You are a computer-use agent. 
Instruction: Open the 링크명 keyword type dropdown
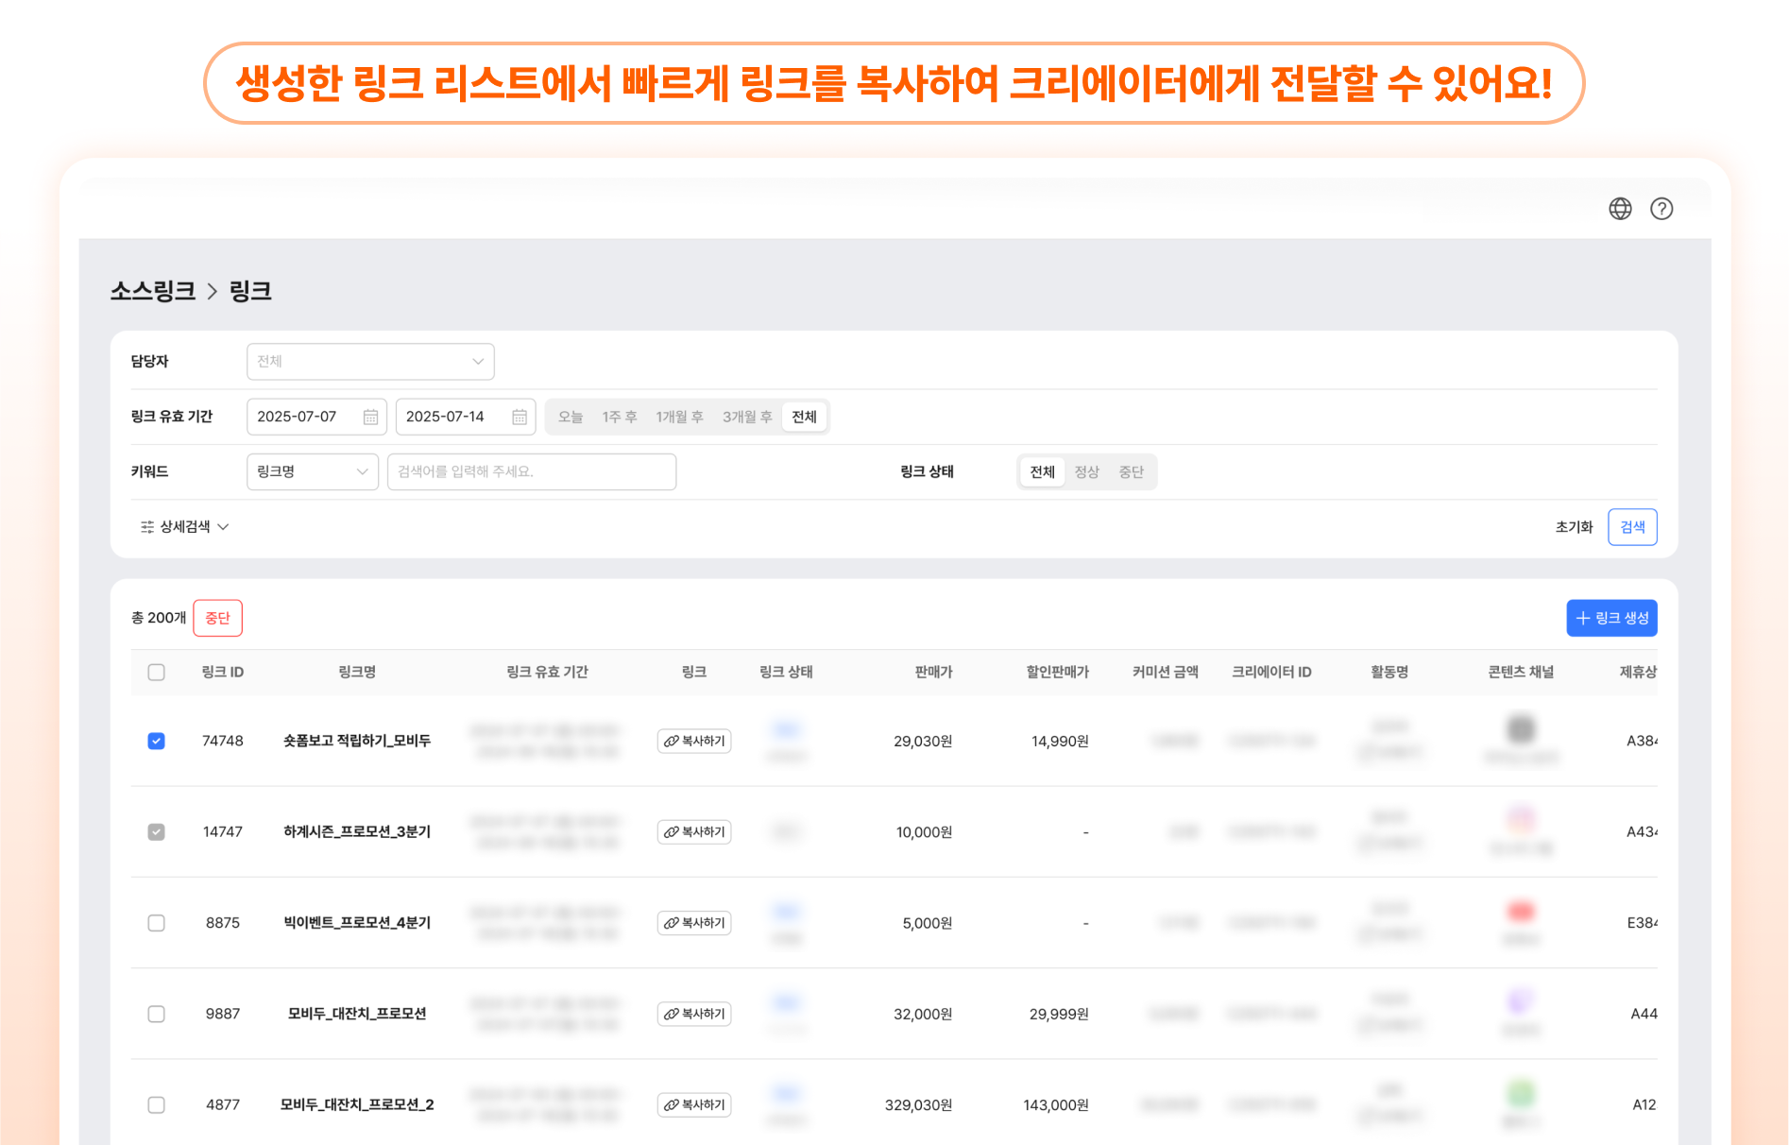(312, 471)
